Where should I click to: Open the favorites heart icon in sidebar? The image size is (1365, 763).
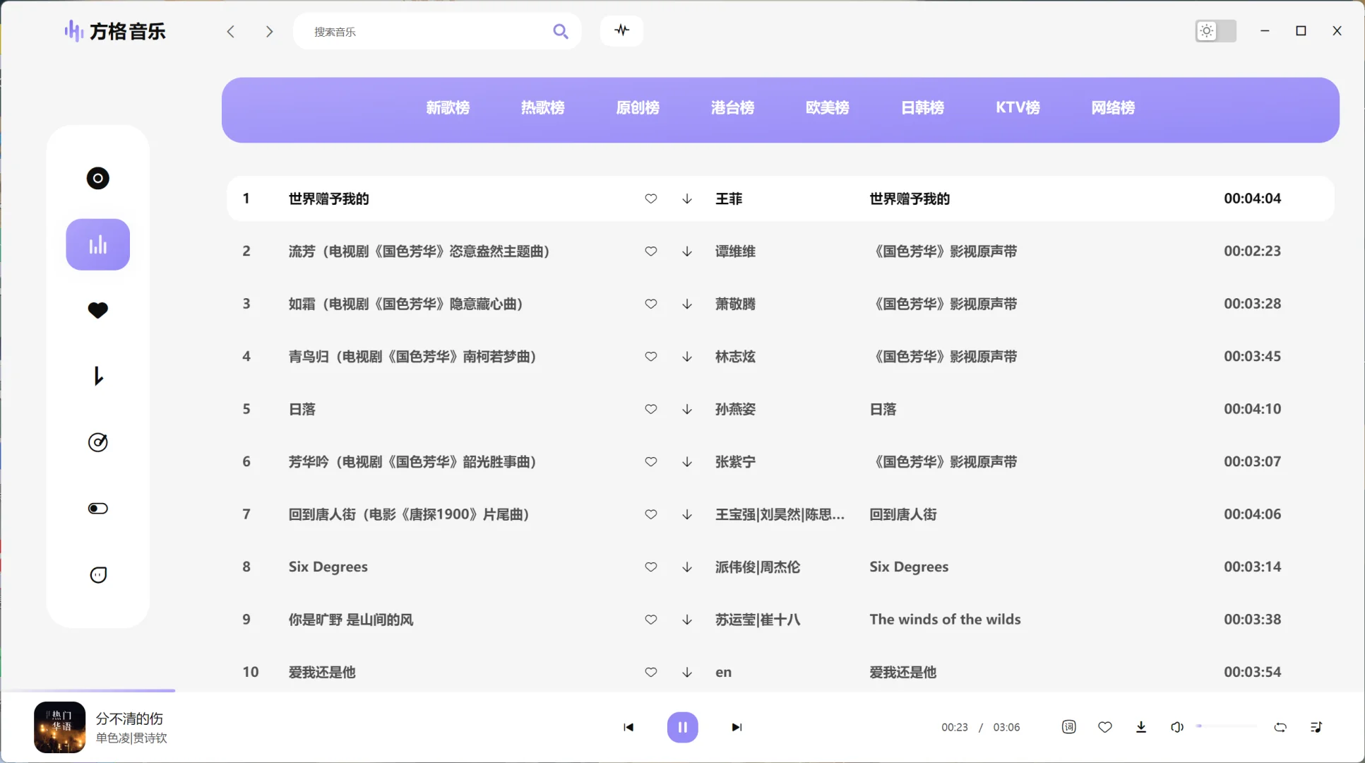[x=97, y=310]
